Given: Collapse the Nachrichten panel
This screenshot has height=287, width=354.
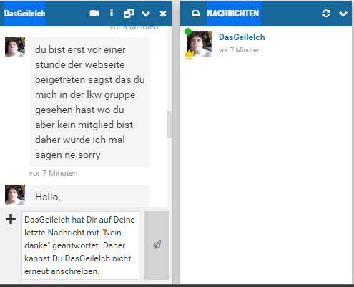Looking at the screenshot, I should pyautogui.click(x=343, y=14).
